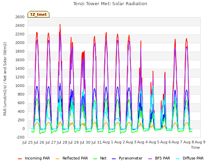Select the 'Incoming PAR' legend label

point(37,158)
